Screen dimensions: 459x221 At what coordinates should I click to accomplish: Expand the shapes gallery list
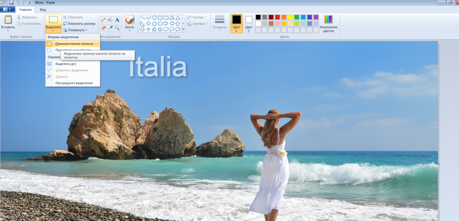(x=183, y=30)
